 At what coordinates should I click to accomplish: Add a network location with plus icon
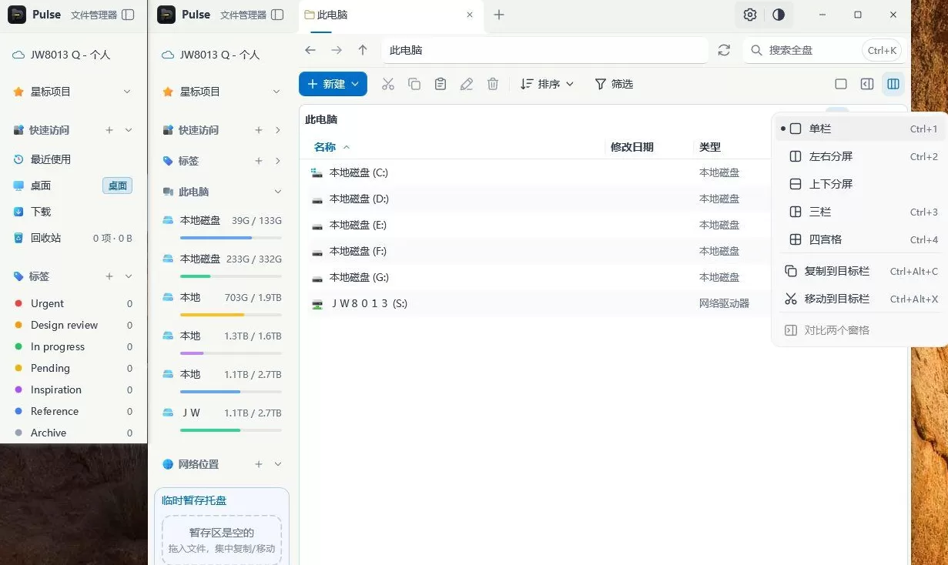pos(259,464)
